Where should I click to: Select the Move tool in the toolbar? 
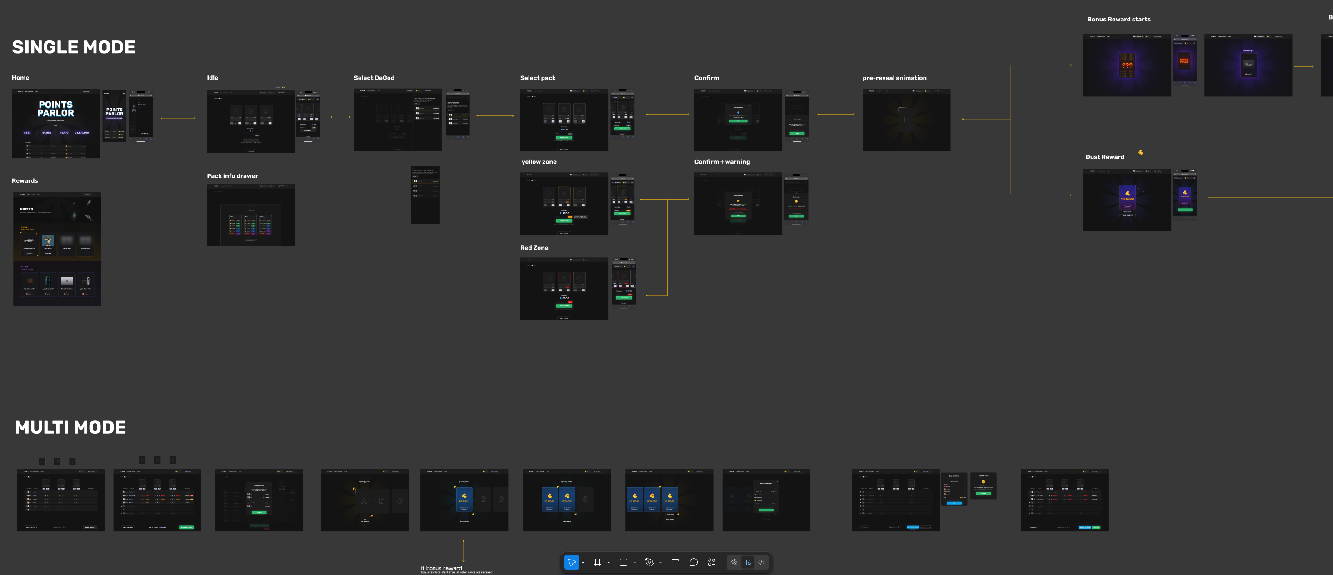coord(571,562)
